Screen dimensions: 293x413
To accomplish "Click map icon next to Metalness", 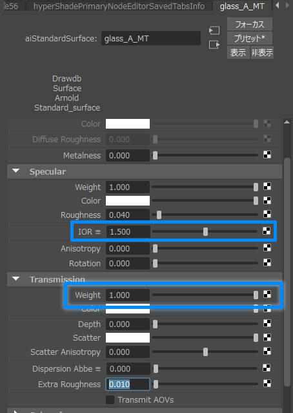I will tap(267, 155).
